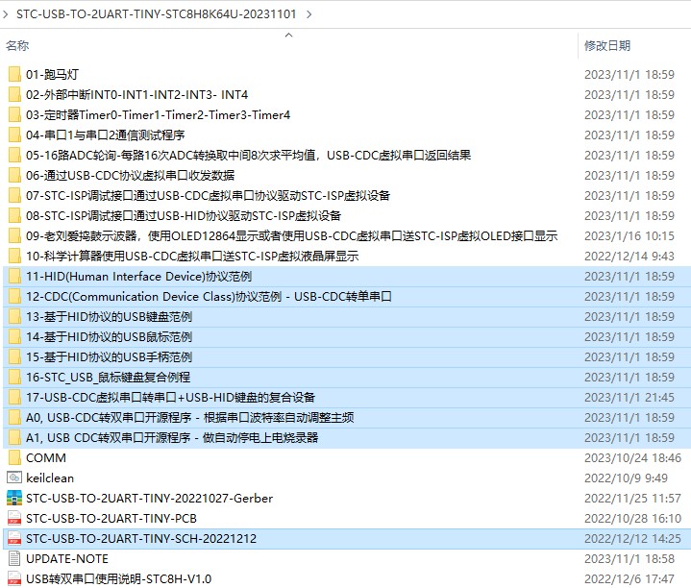The image size is (691, 588).
Task: Select file name 01-跑马灯
Action: [x=52, y=74]
